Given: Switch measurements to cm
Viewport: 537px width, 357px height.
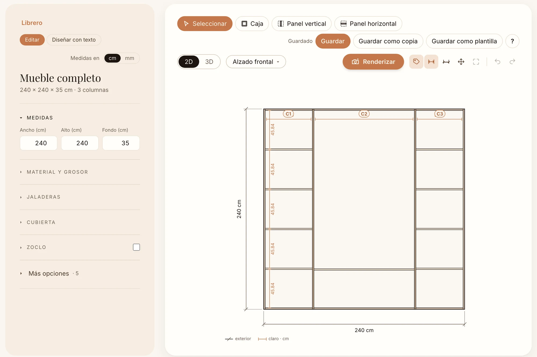Looking at the screenshot, I should (x=112, y=58).
